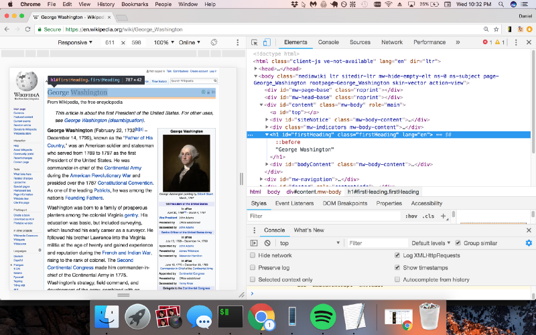Open DevTools customize three-dot menu
This screenshot has height=335, width=536.
click(516, 42)
